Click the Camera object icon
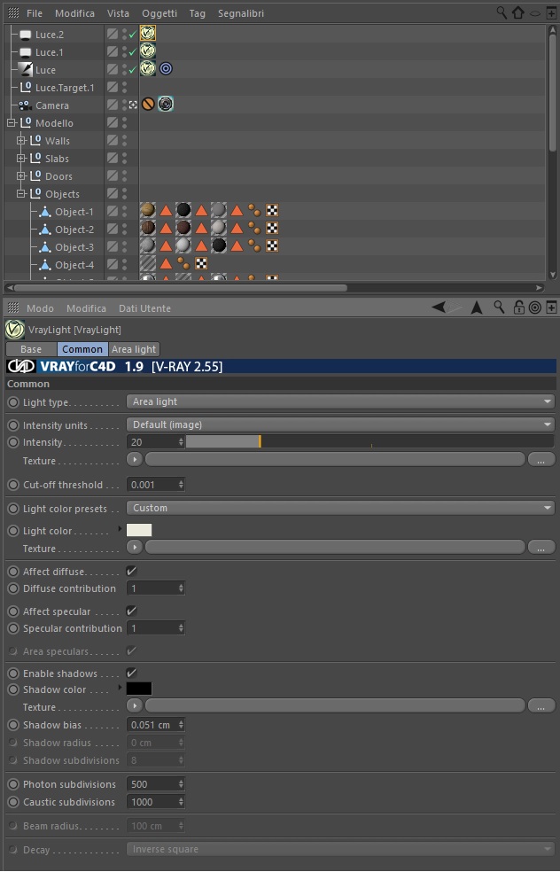 (x=25, y=105)
